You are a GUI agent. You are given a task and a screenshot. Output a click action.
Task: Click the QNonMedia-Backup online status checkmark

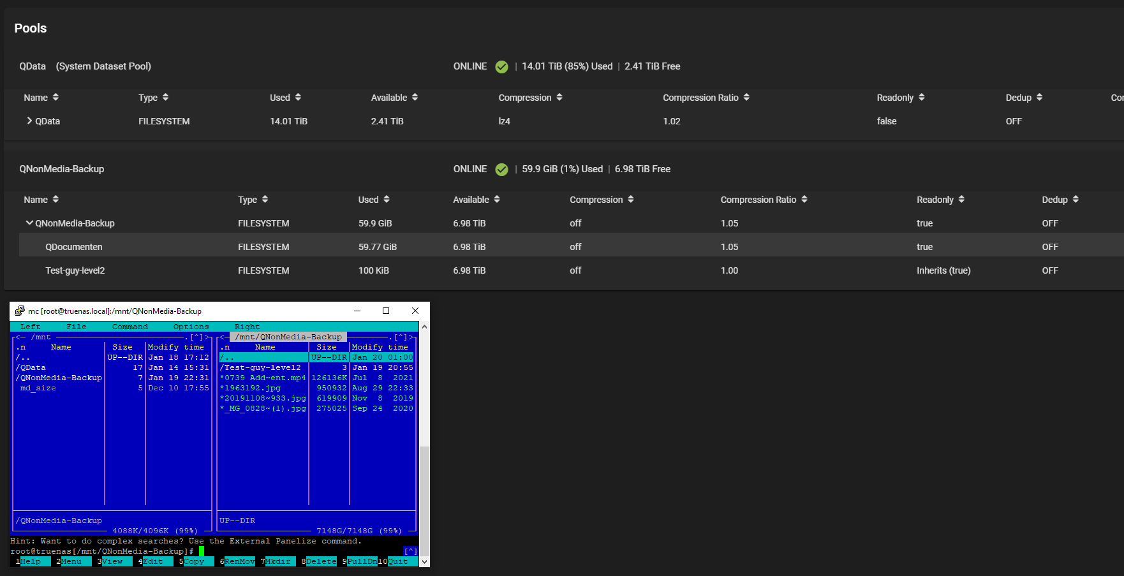pos(502,170)
